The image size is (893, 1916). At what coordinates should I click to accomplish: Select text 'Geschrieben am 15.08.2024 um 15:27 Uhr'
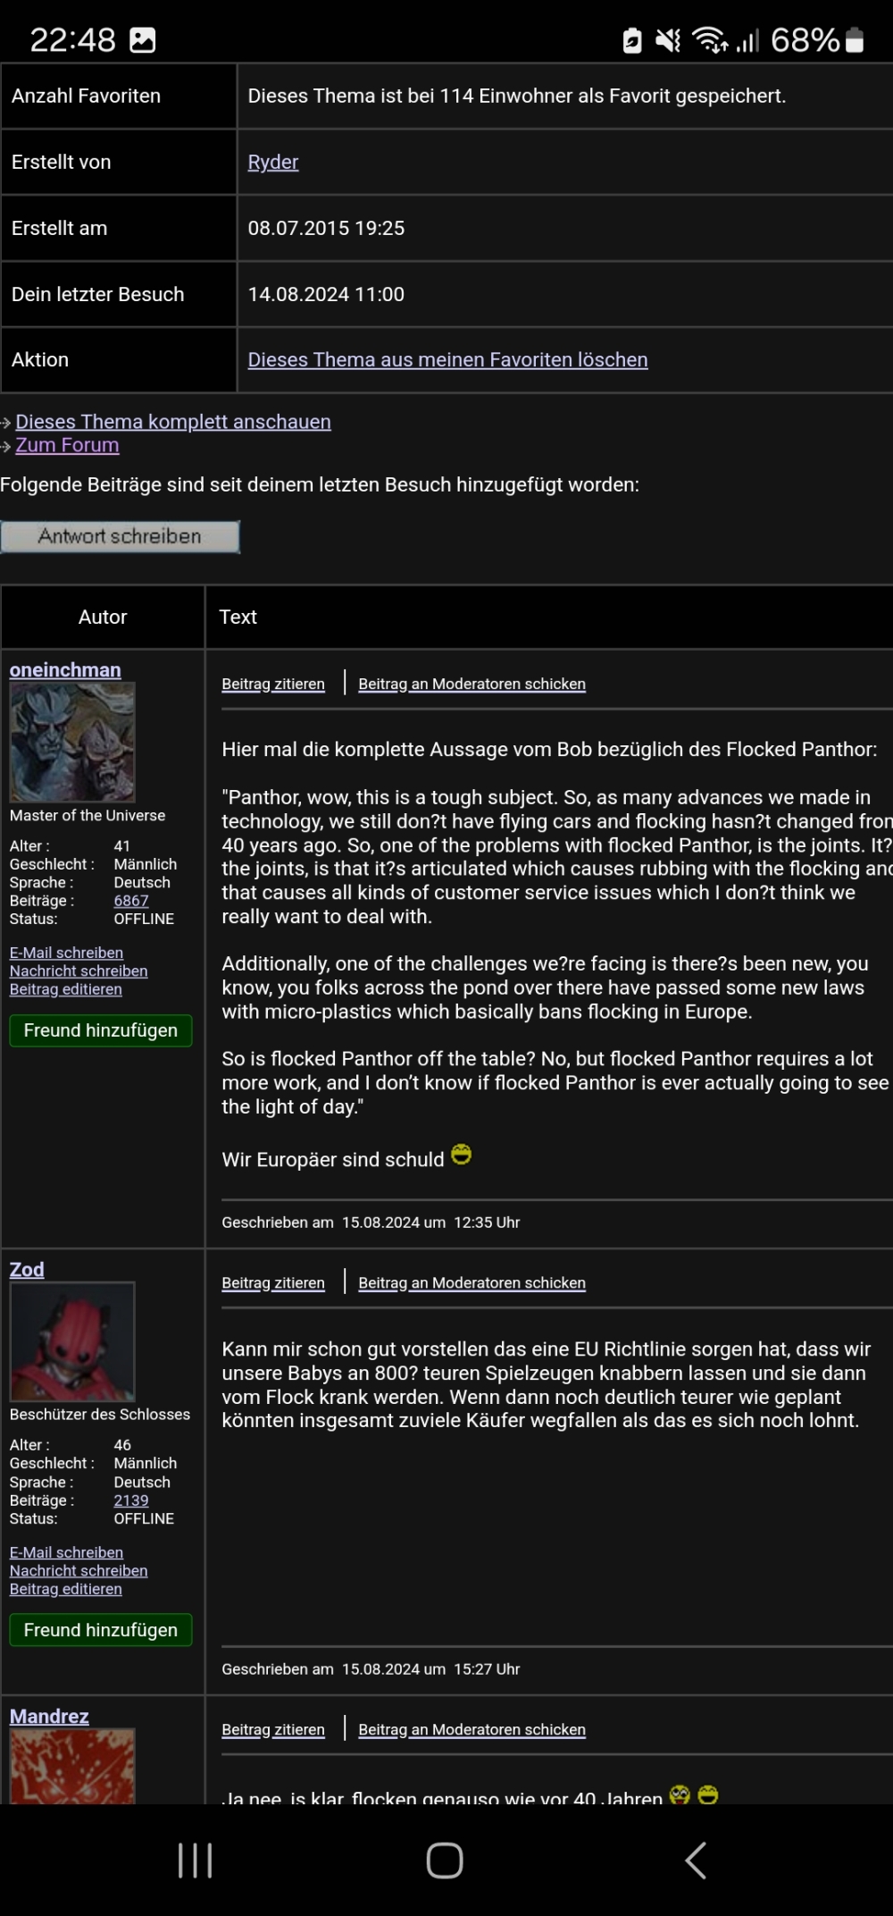(x=371, y=1669)
